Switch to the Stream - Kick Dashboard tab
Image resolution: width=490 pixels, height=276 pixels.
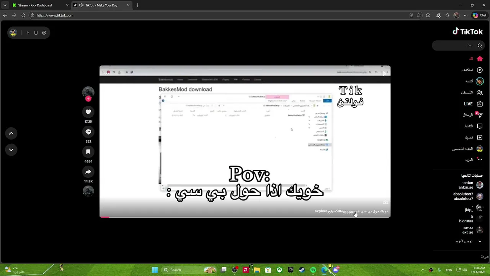pyautogui.click(x=40, y=5)
